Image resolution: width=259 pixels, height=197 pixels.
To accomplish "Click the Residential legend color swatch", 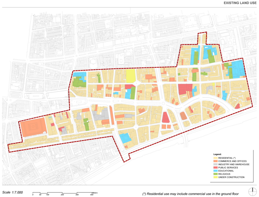I will point(215,158).
